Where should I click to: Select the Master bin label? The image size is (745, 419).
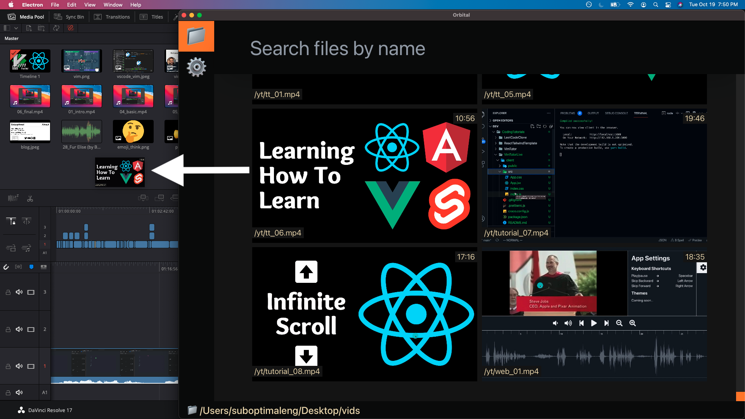tap(12, 38)
